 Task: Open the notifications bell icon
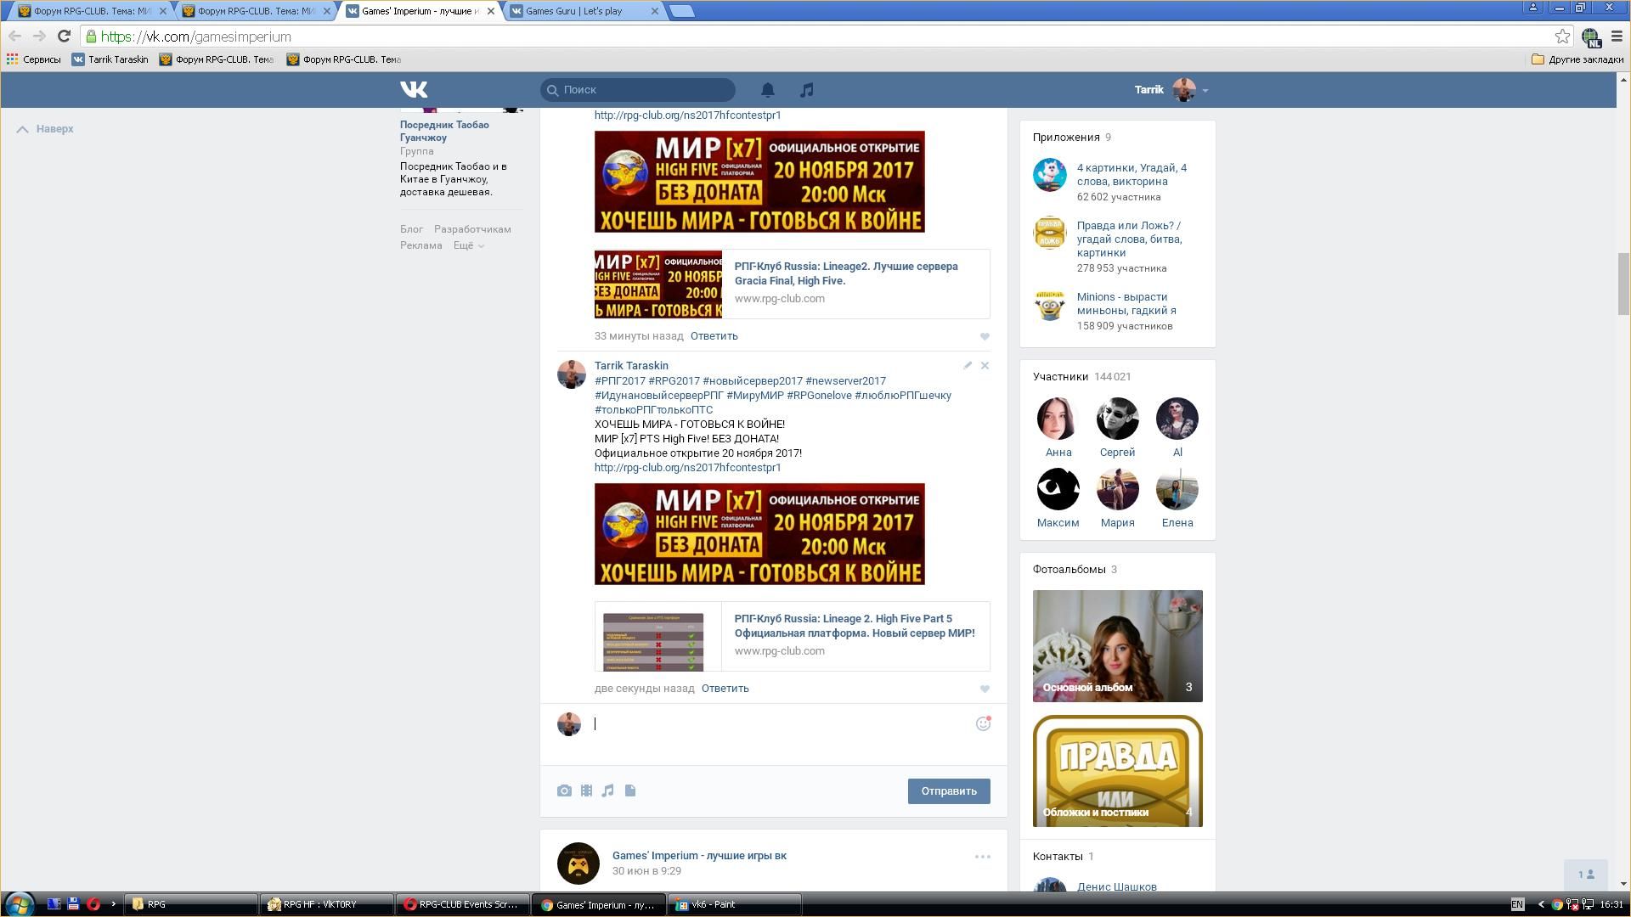coord(767,89)
